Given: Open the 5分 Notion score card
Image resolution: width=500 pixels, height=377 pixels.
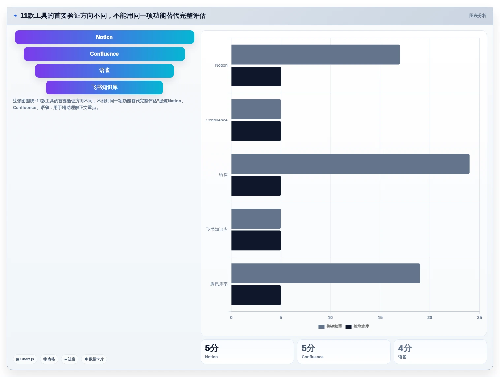Looking at the screenshot, I should 247,352.
